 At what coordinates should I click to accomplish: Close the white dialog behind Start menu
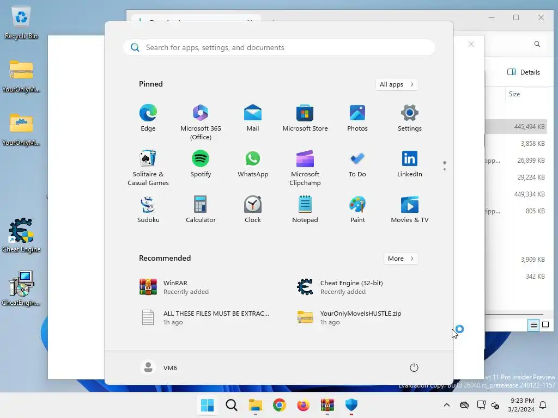tap(471, 44)
